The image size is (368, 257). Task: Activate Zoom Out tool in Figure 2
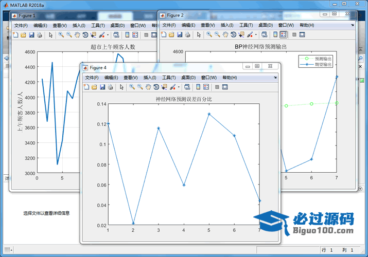click(217, 34)
